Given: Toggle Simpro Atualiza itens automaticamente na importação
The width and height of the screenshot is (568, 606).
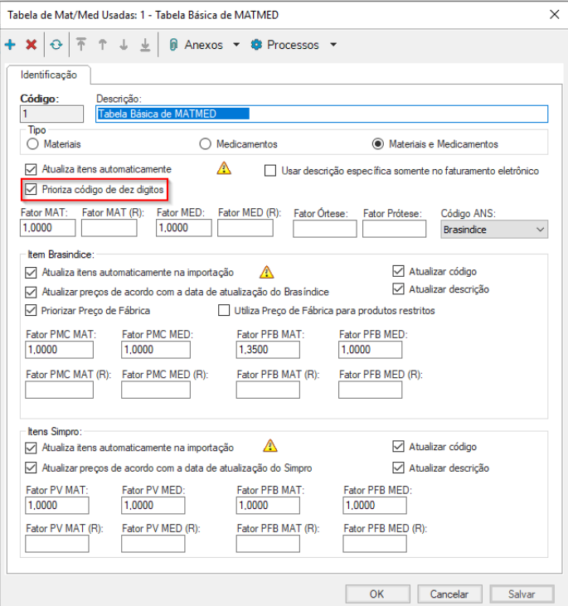Looking at the screenshot, I should [x=31, y=448].
